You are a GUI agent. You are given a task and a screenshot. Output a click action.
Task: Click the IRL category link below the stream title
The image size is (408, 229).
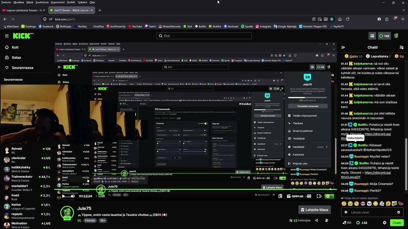[79, 220]
